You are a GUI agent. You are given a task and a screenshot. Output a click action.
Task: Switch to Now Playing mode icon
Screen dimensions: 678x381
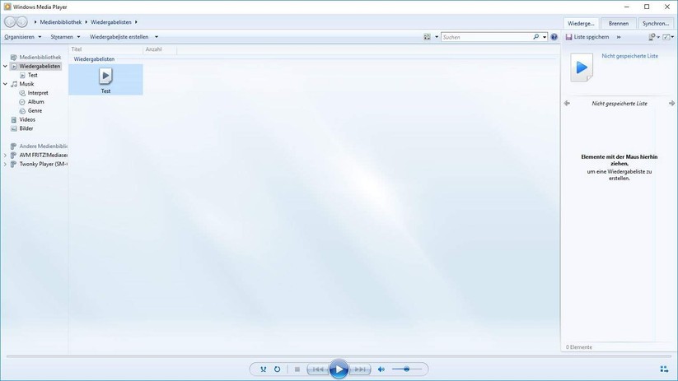(664, 369)
